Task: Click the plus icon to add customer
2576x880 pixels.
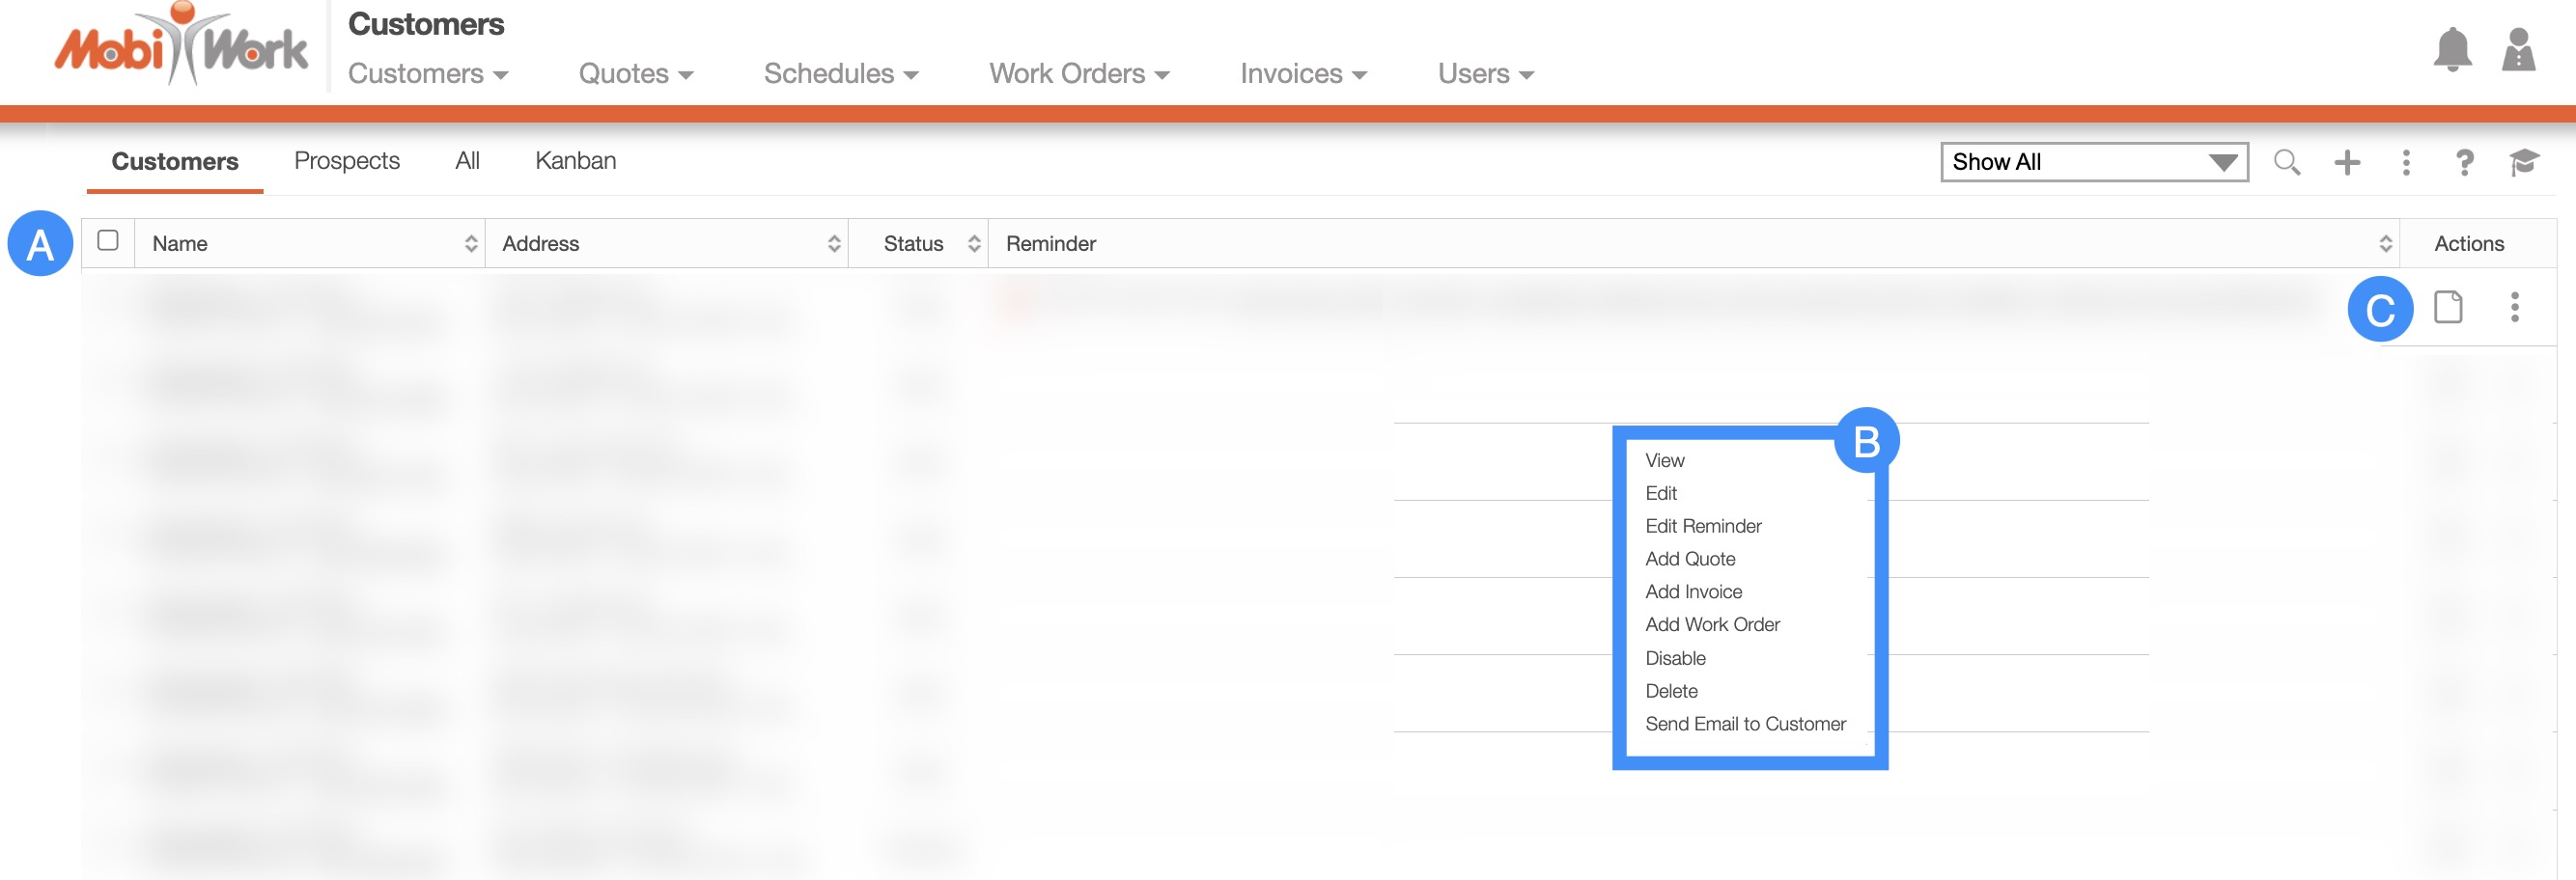Action: tap(2346, 162)
